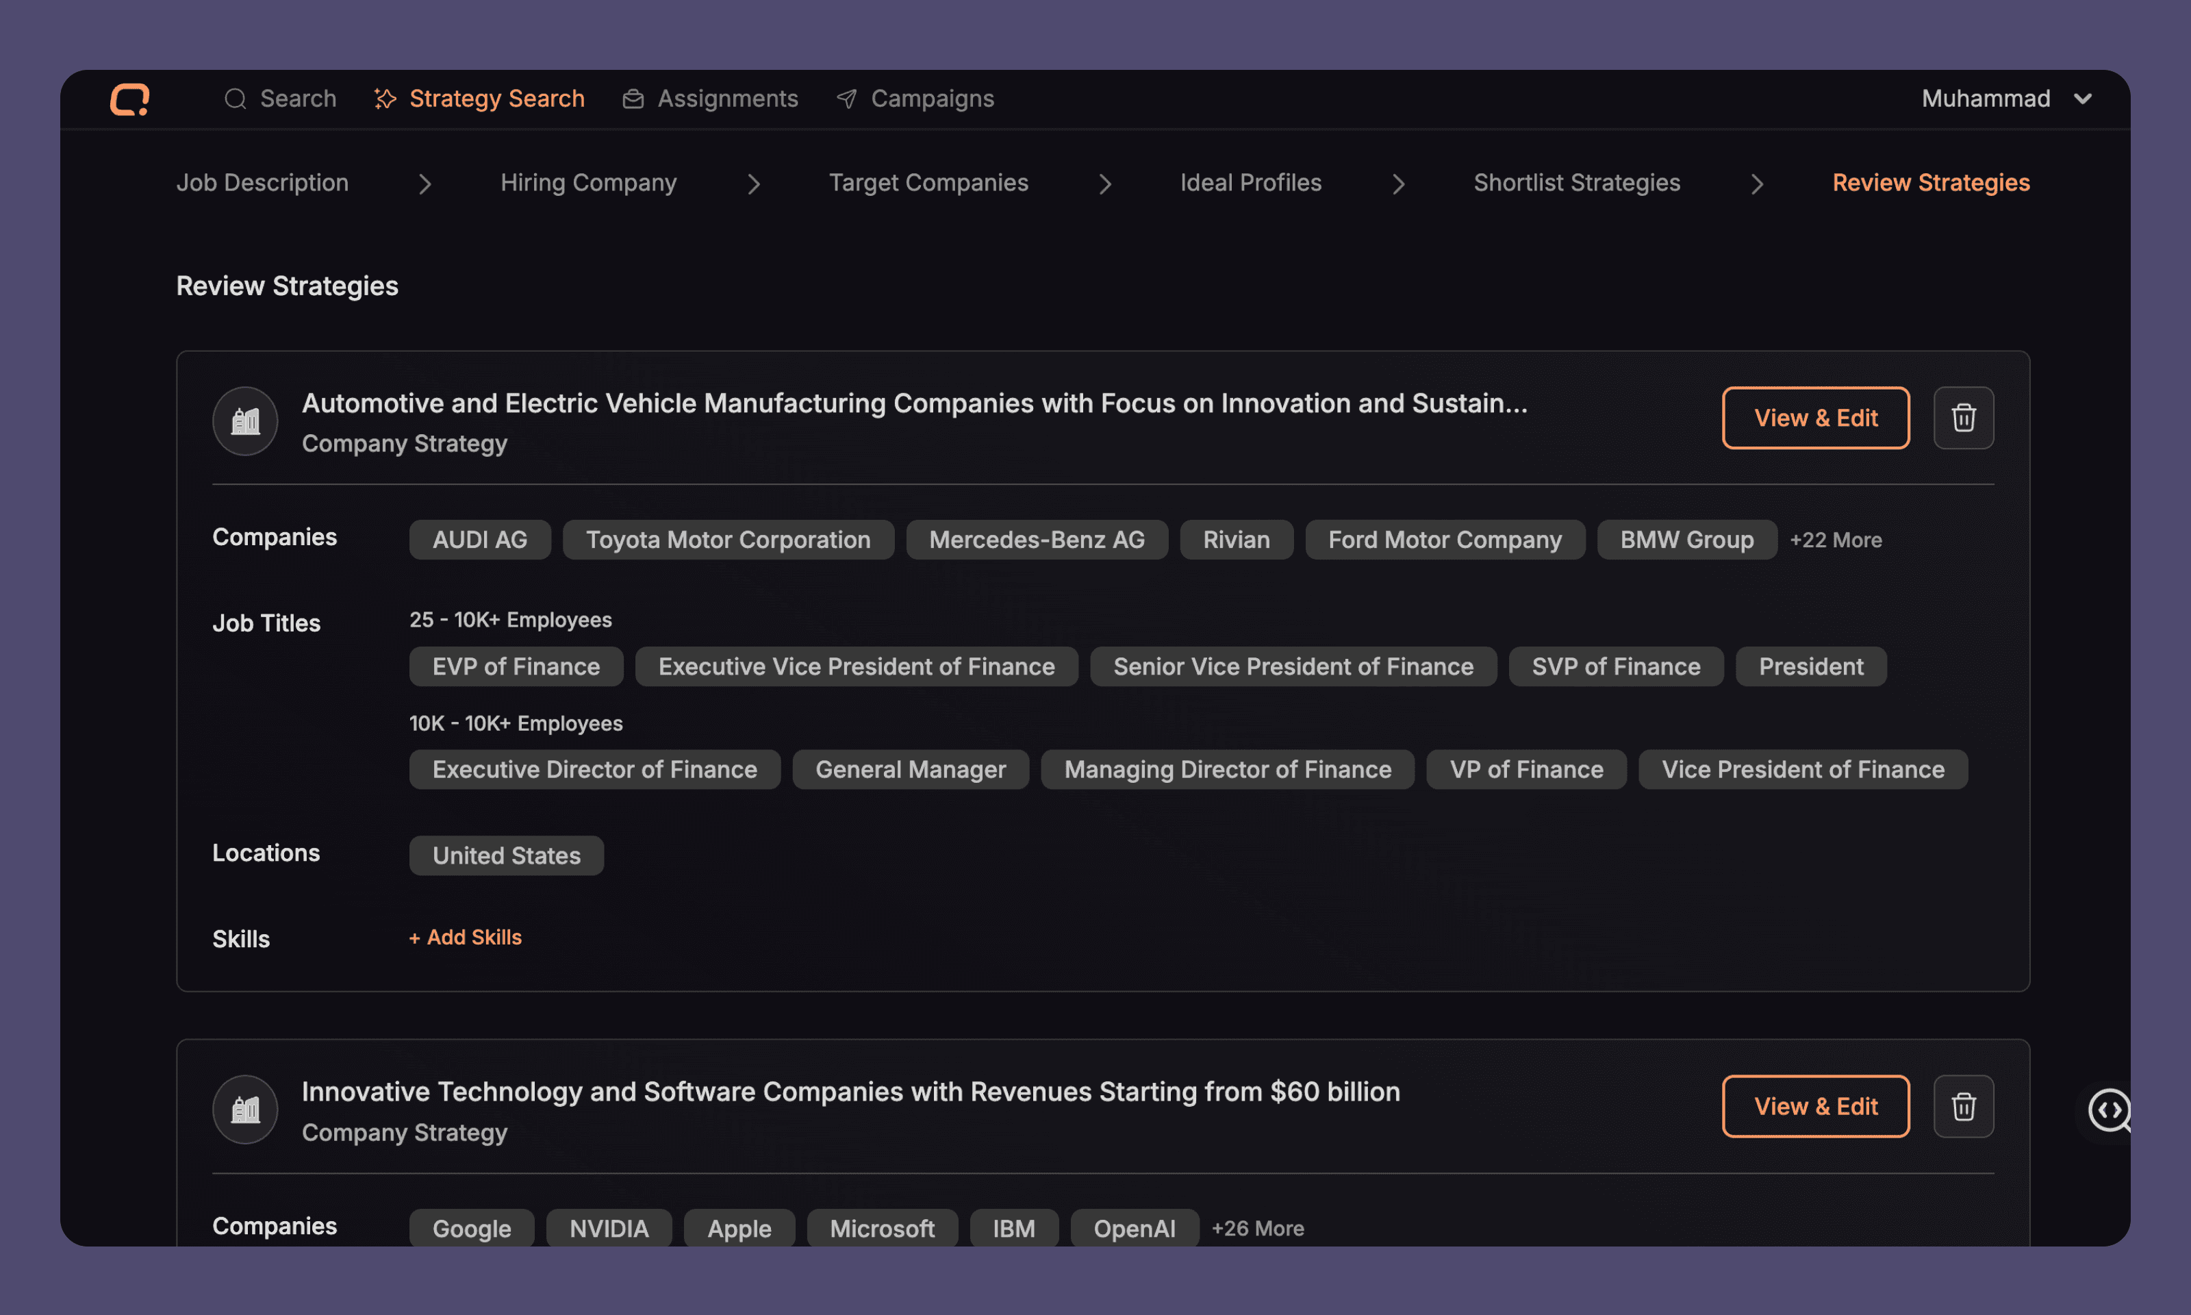2191x1315 pixels.
Task: Click chevron after Hiring Company step
Action: pyautogui.click(x=754, y=184)
